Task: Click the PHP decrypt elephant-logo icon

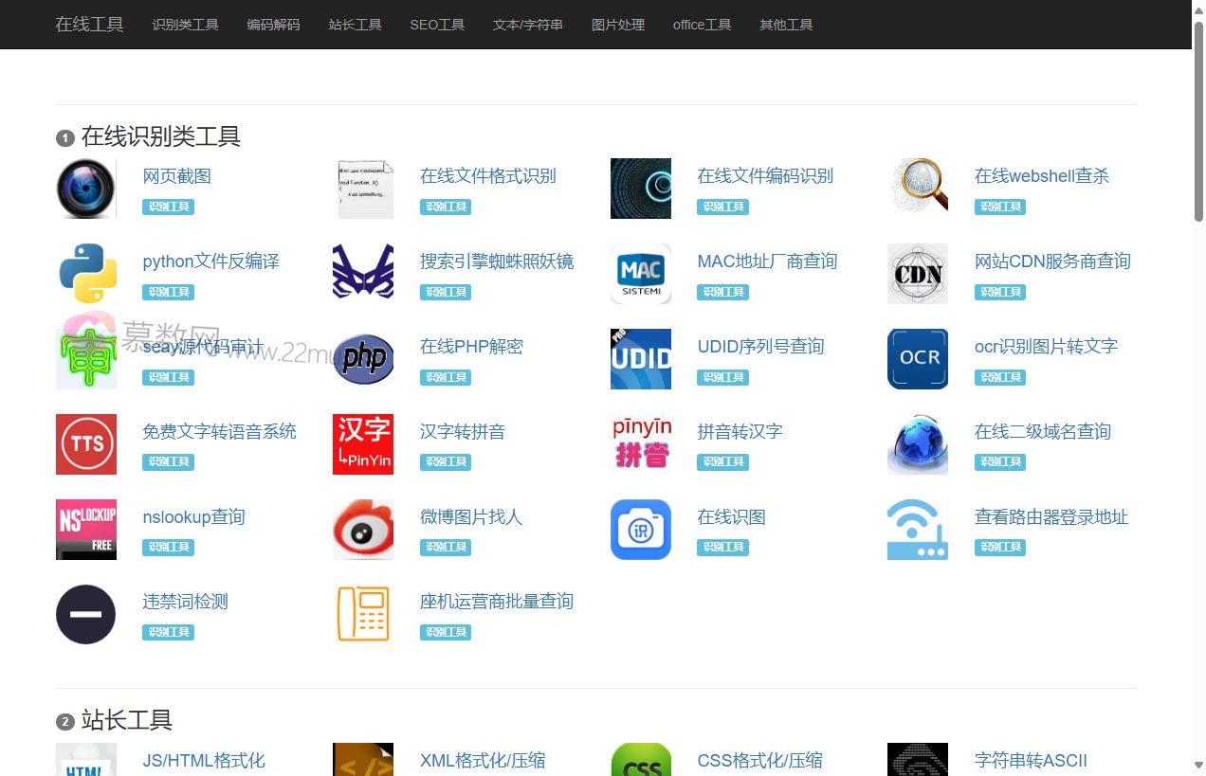Action: (x=363, y=359)
